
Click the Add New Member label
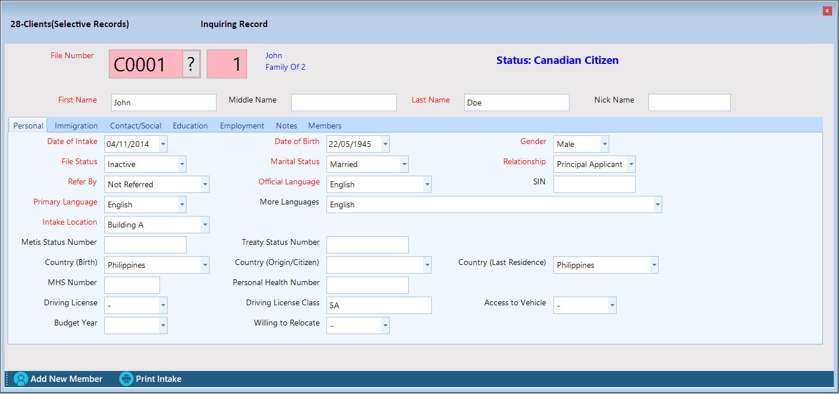[66, 379]
